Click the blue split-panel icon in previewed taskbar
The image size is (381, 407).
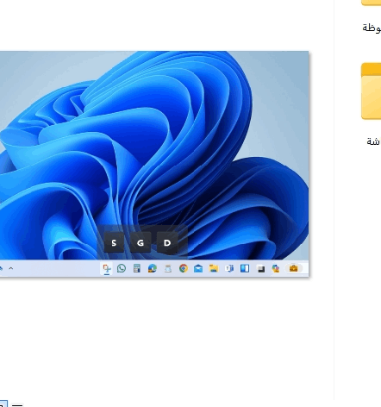[245, 268]
